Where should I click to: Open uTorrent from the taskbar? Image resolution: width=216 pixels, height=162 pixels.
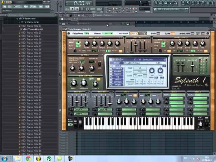click(x=49, y=159)
